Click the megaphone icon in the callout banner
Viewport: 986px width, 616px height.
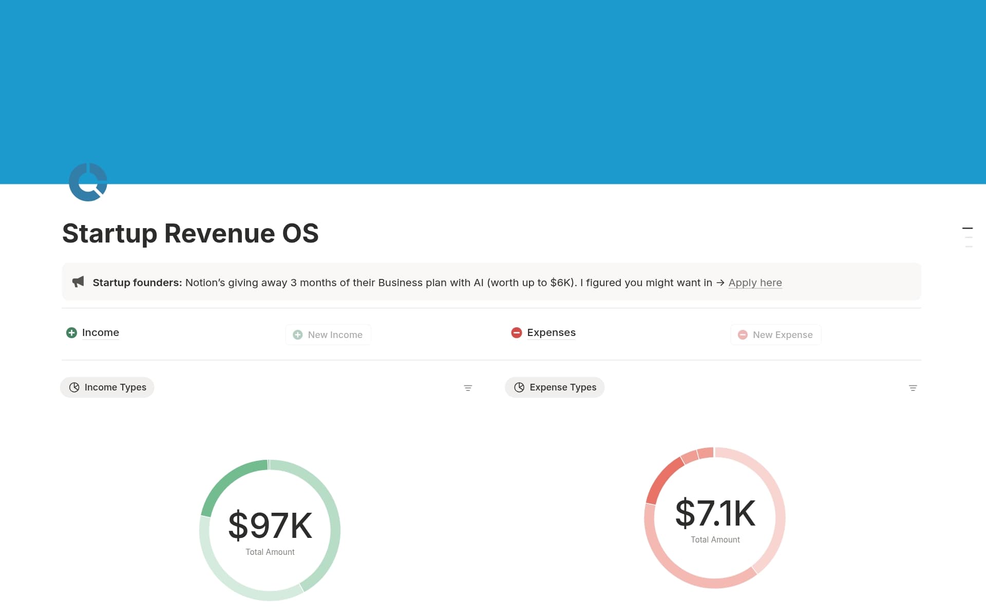coord(78,282)
